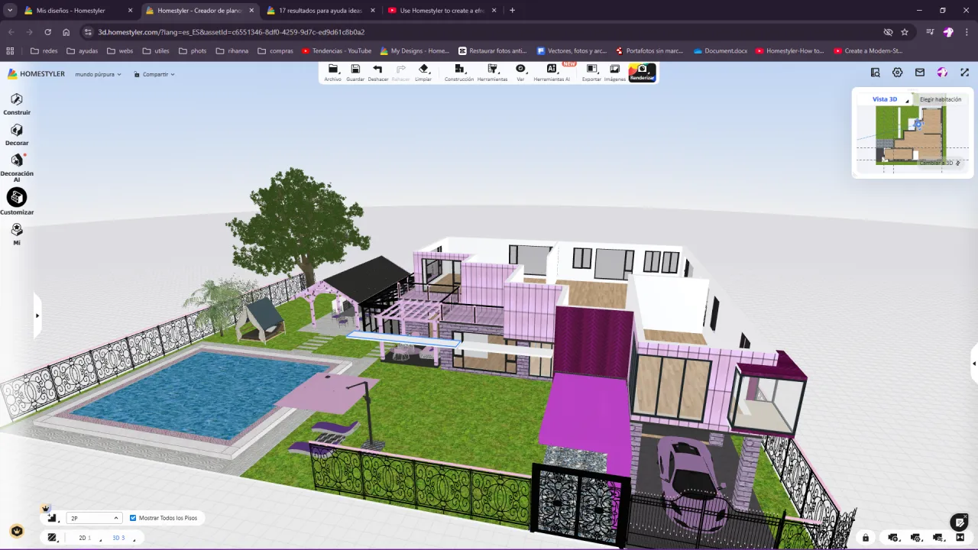Open the 2P floor selector dropdown
The width and height of the screenshot is (978, 550).
tap(94, 518)
